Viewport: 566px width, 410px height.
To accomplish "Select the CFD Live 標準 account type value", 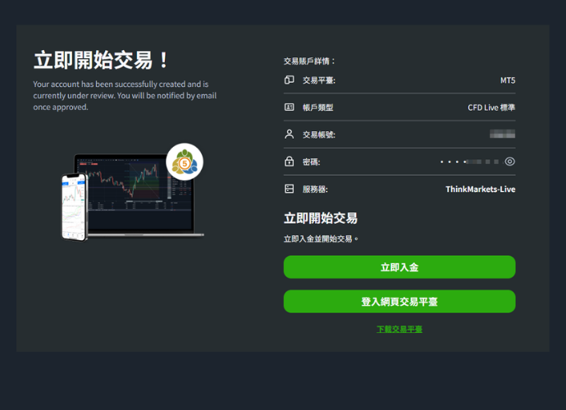I will coord(491,107).
